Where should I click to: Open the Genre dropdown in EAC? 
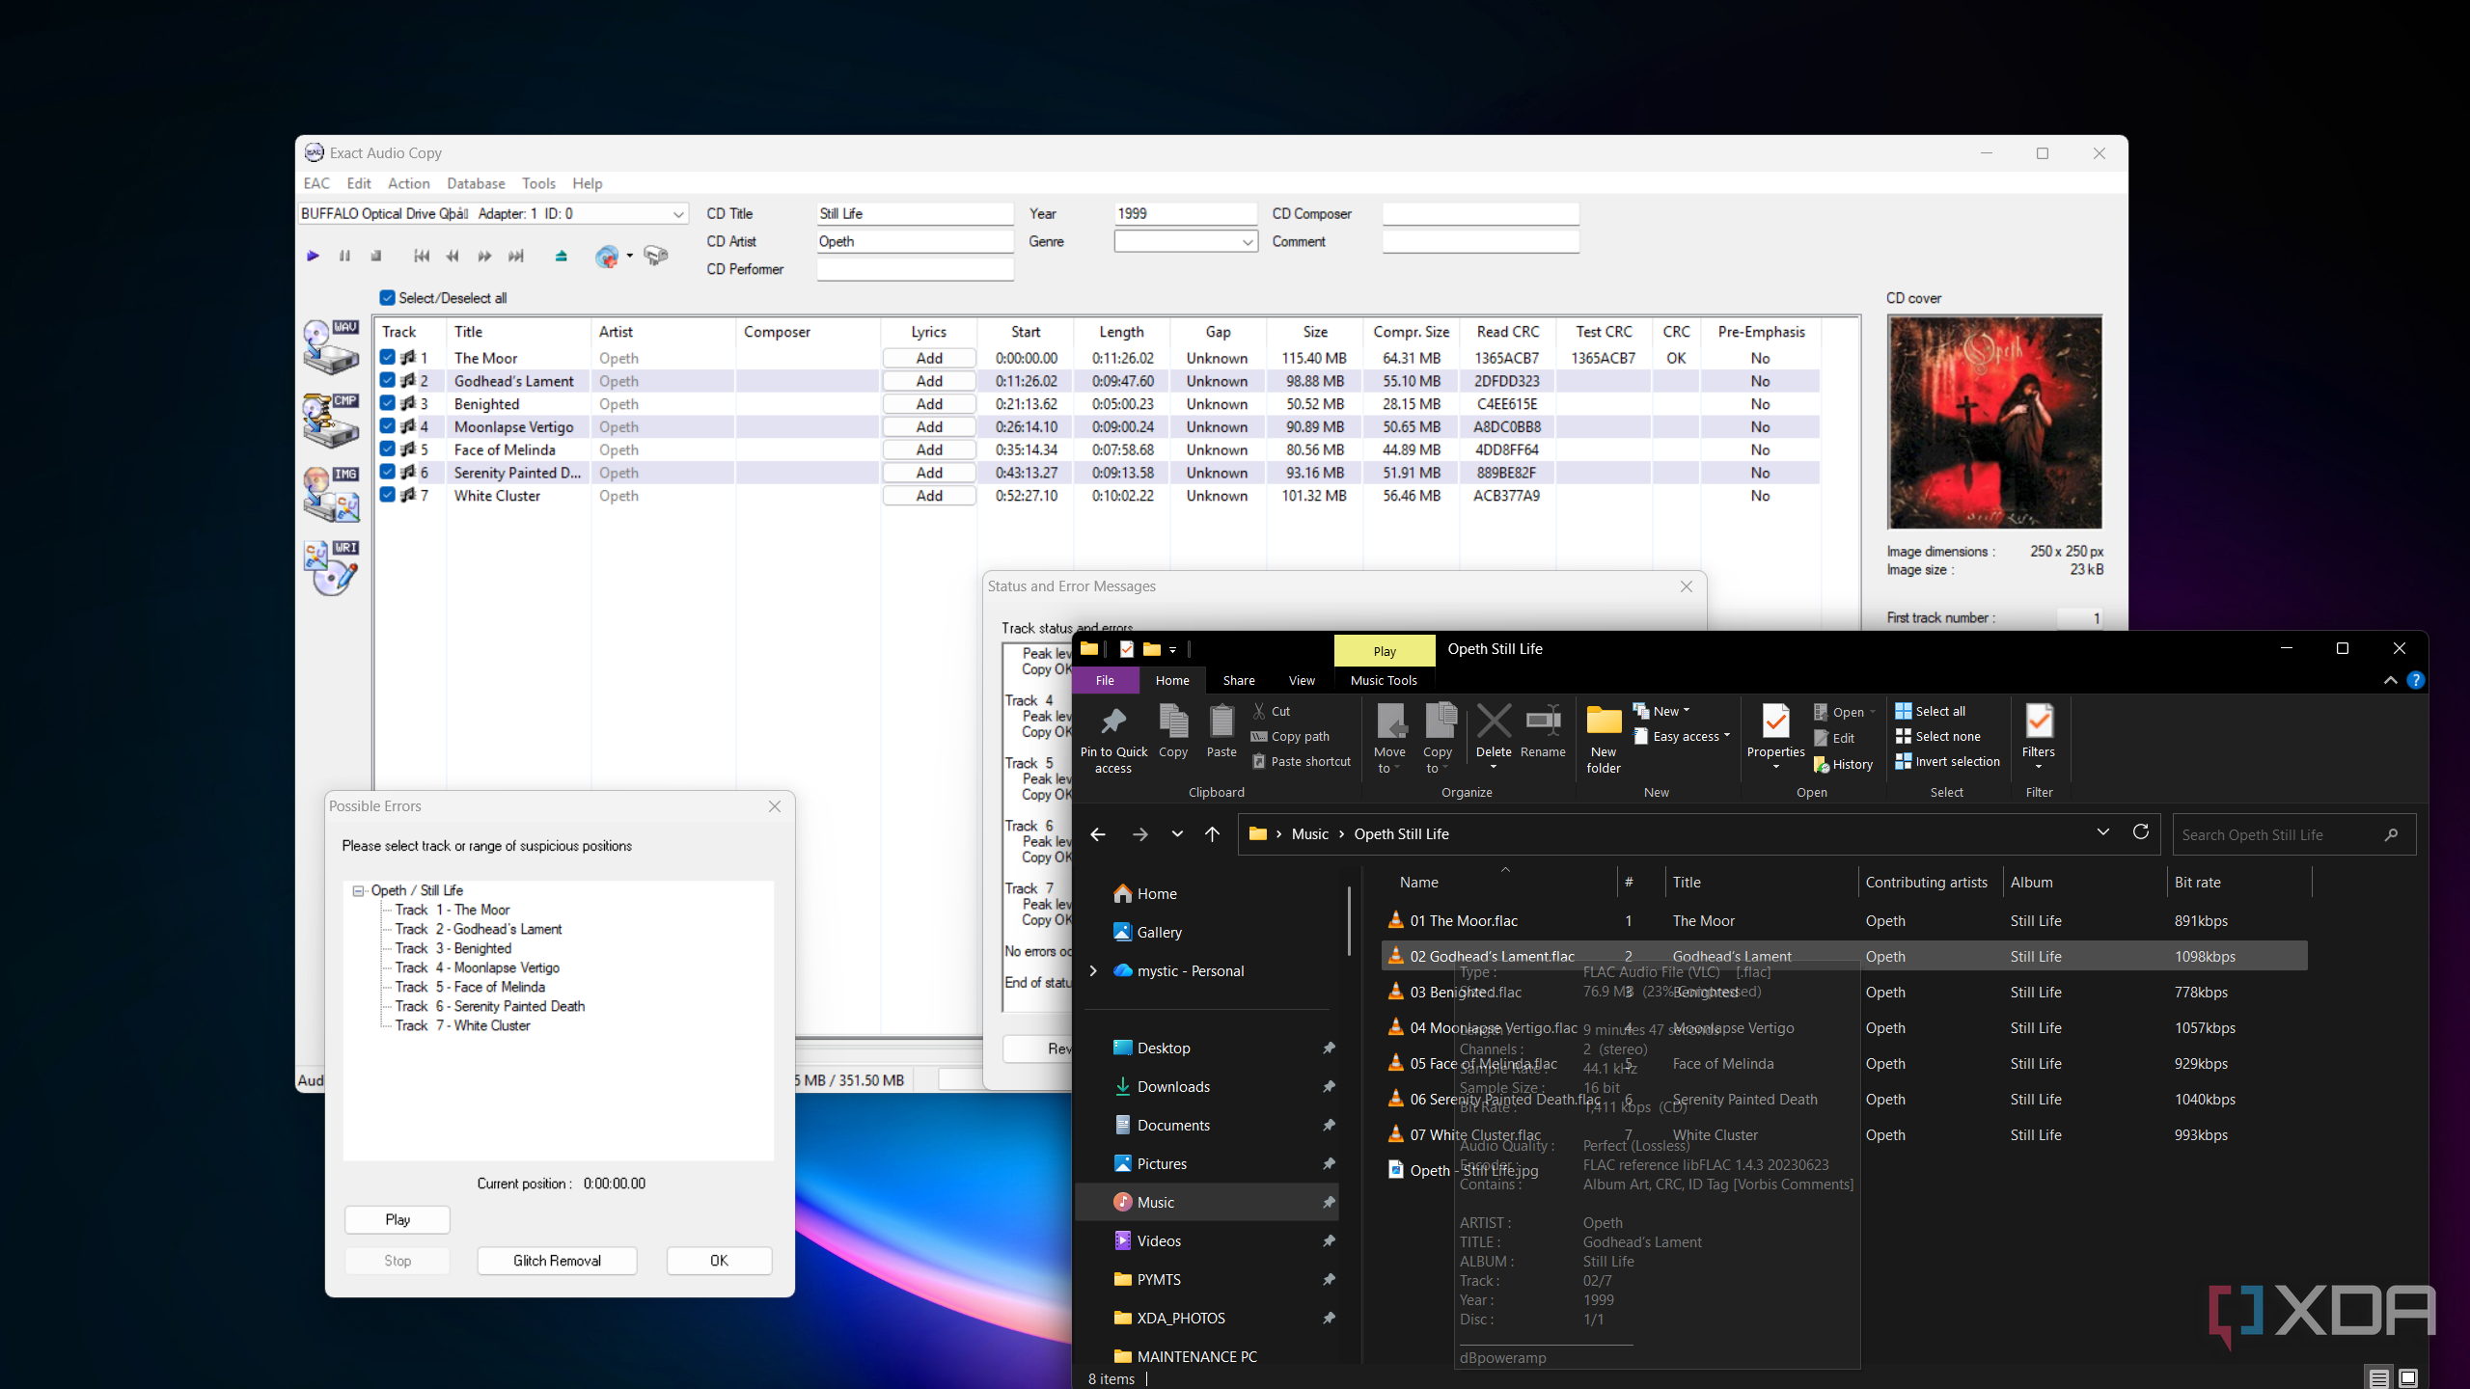1248,242
